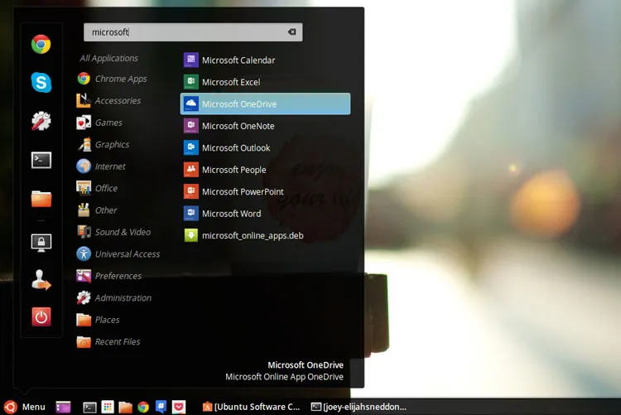The image size is (621, 415).
Task: Select the Sound & Video category
Action: pyautogui.click(x=122, y=232)
